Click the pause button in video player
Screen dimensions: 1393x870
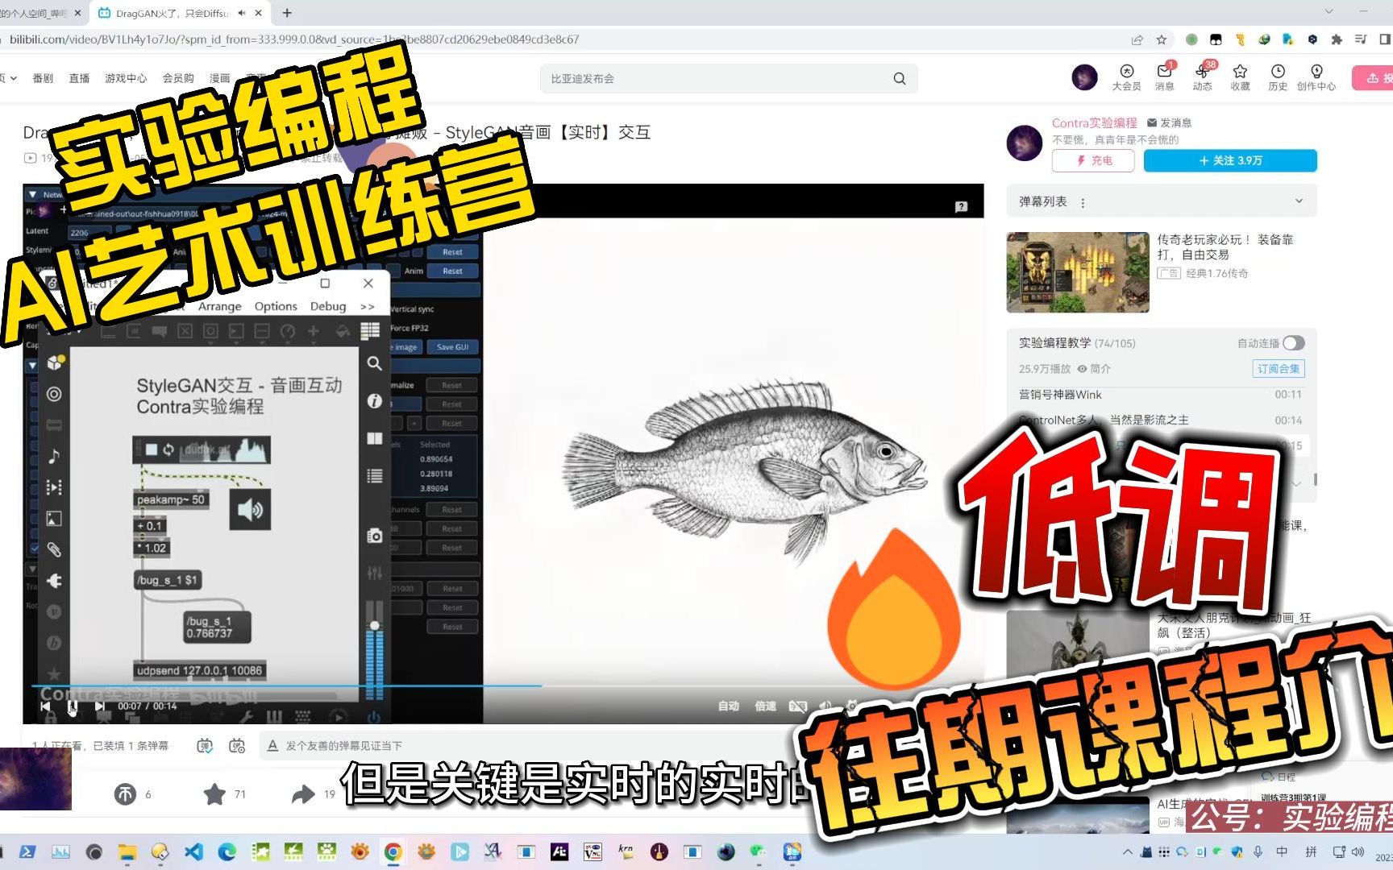tap(72, 706)
